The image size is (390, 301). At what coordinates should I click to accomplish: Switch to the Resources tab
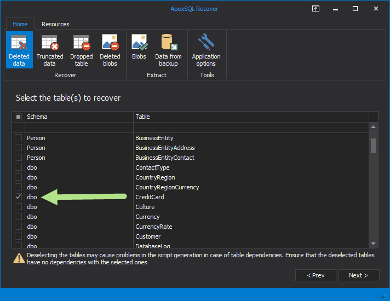(x=55, y=24)
